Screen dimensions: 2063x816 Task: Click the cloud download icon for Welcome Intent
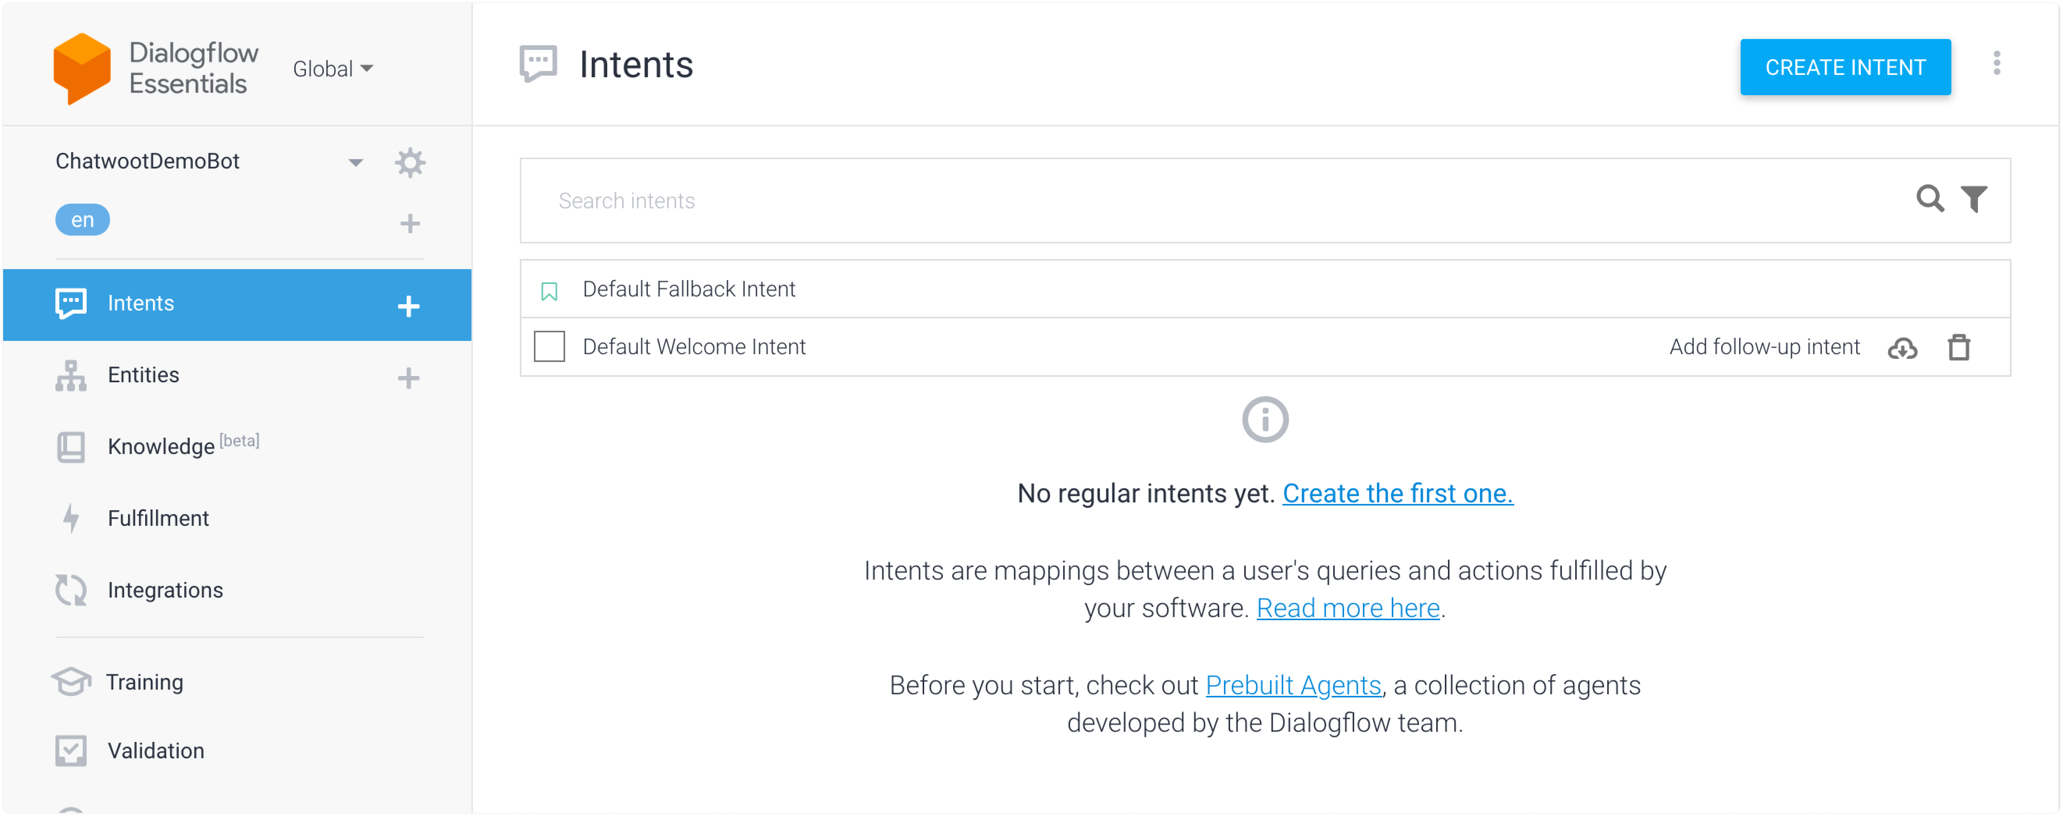(1902, 348)
